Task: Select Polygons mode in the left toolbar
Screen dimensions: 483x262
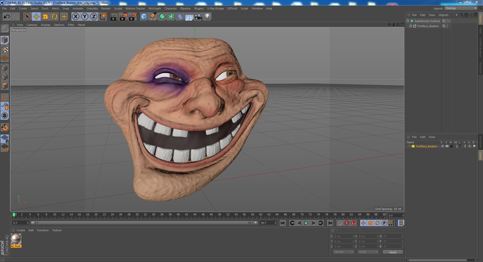Action: [x=5, y=86]
